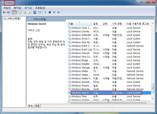Select the Windows Media P... service

[x=81, y=78]
